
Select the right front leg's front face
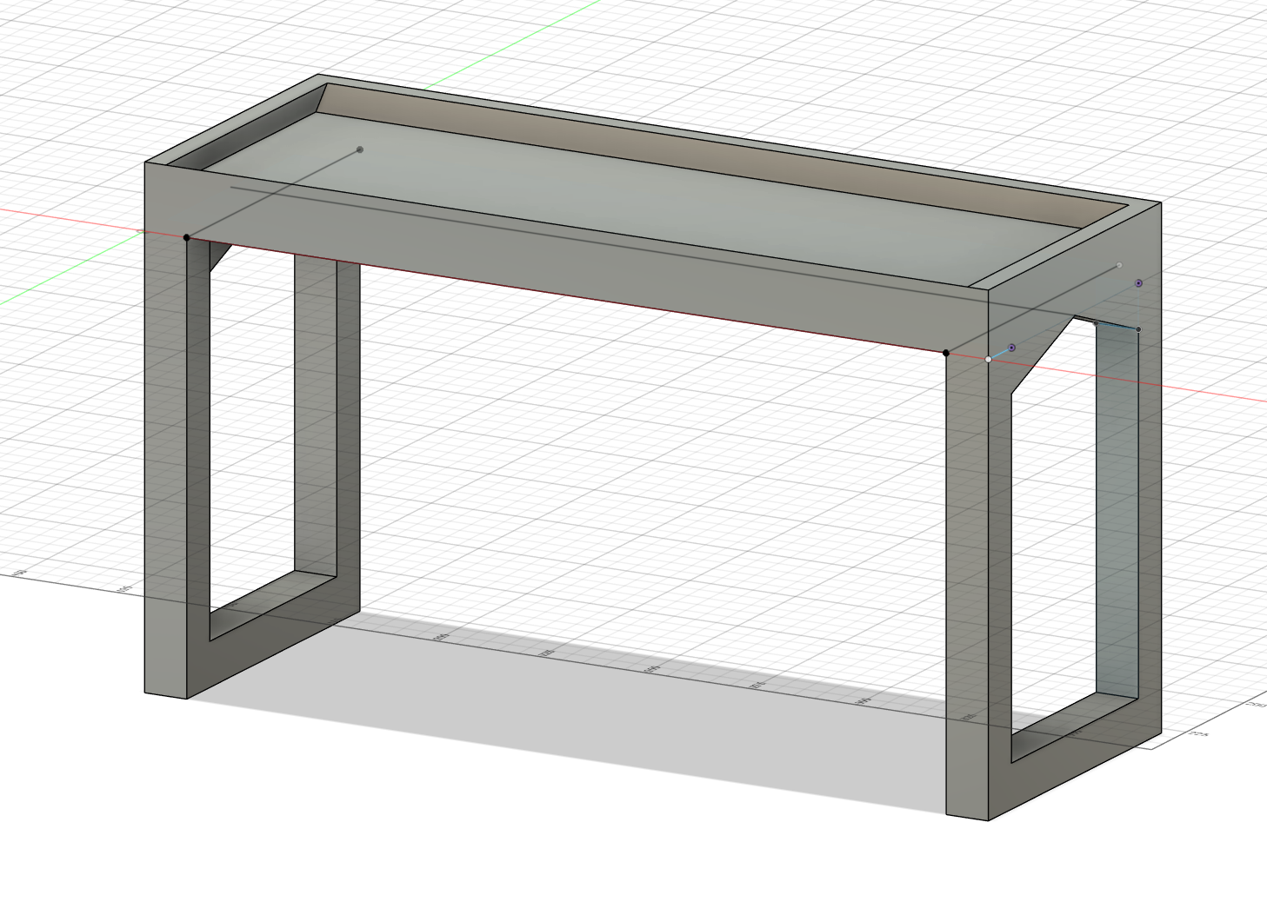pyautogui.click(x=967, y=587)
